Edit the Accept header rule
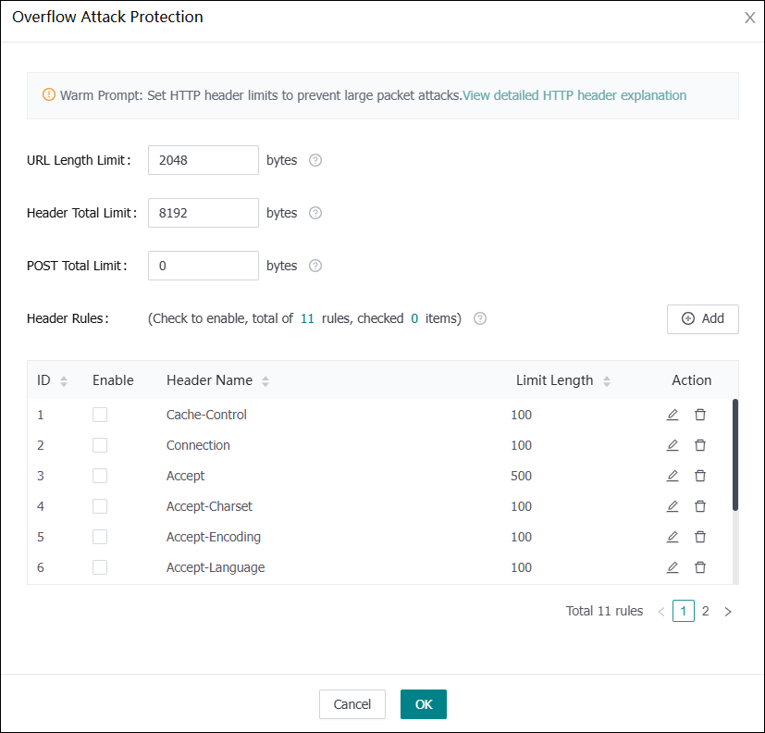765x733 pixels. 672,476
